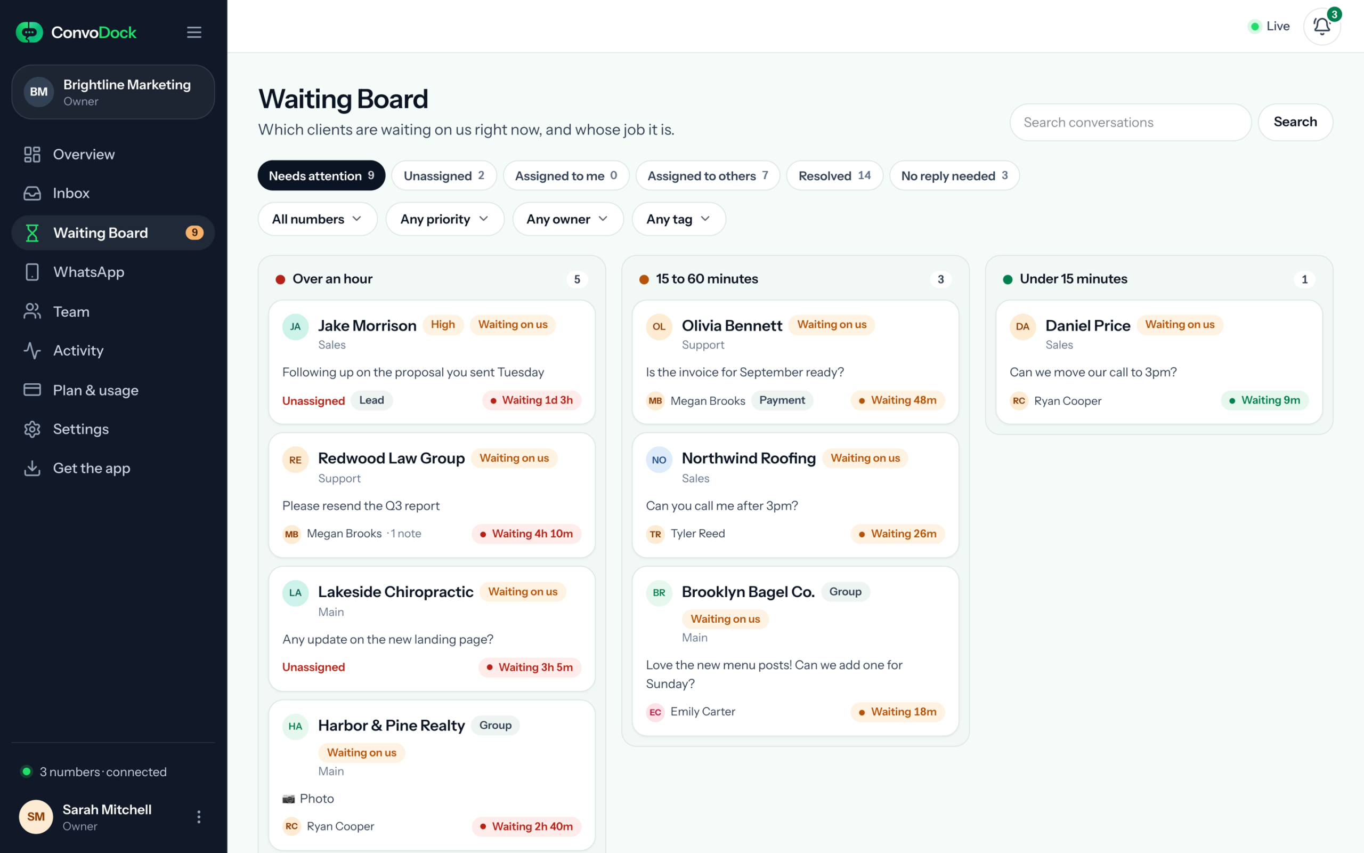Click the Settings gear icon

[x=32, y=429]
